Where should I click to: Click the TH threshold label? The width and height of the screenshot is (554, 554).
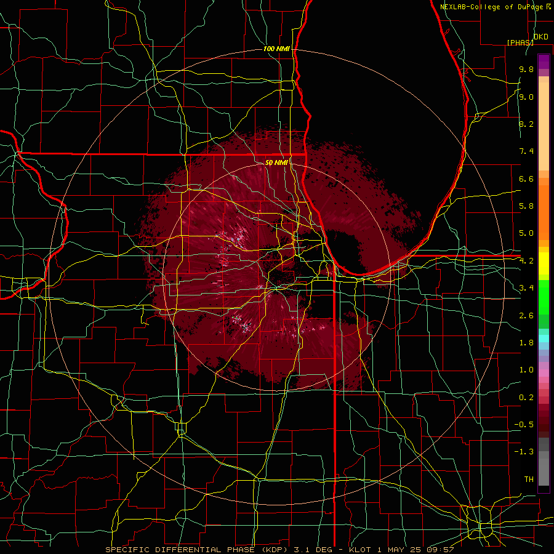[x=529, y=480]
